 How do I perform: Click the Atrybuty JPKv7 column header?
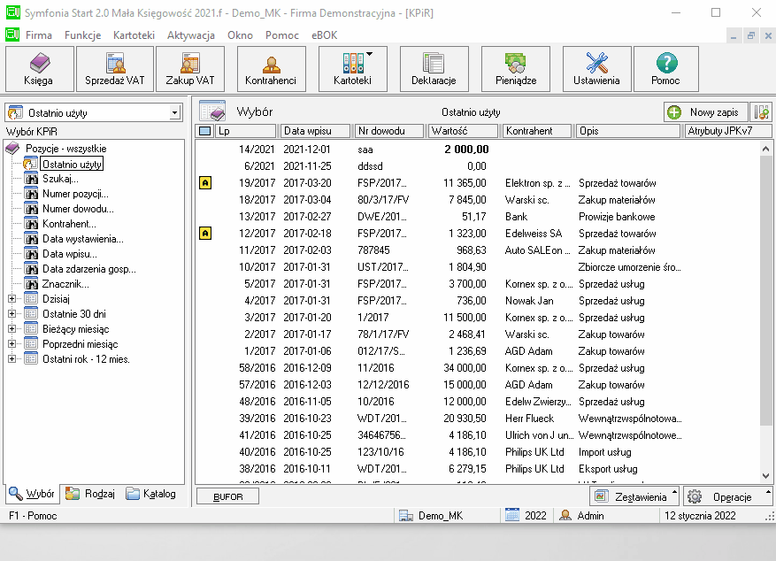click(x=727, y=131)
